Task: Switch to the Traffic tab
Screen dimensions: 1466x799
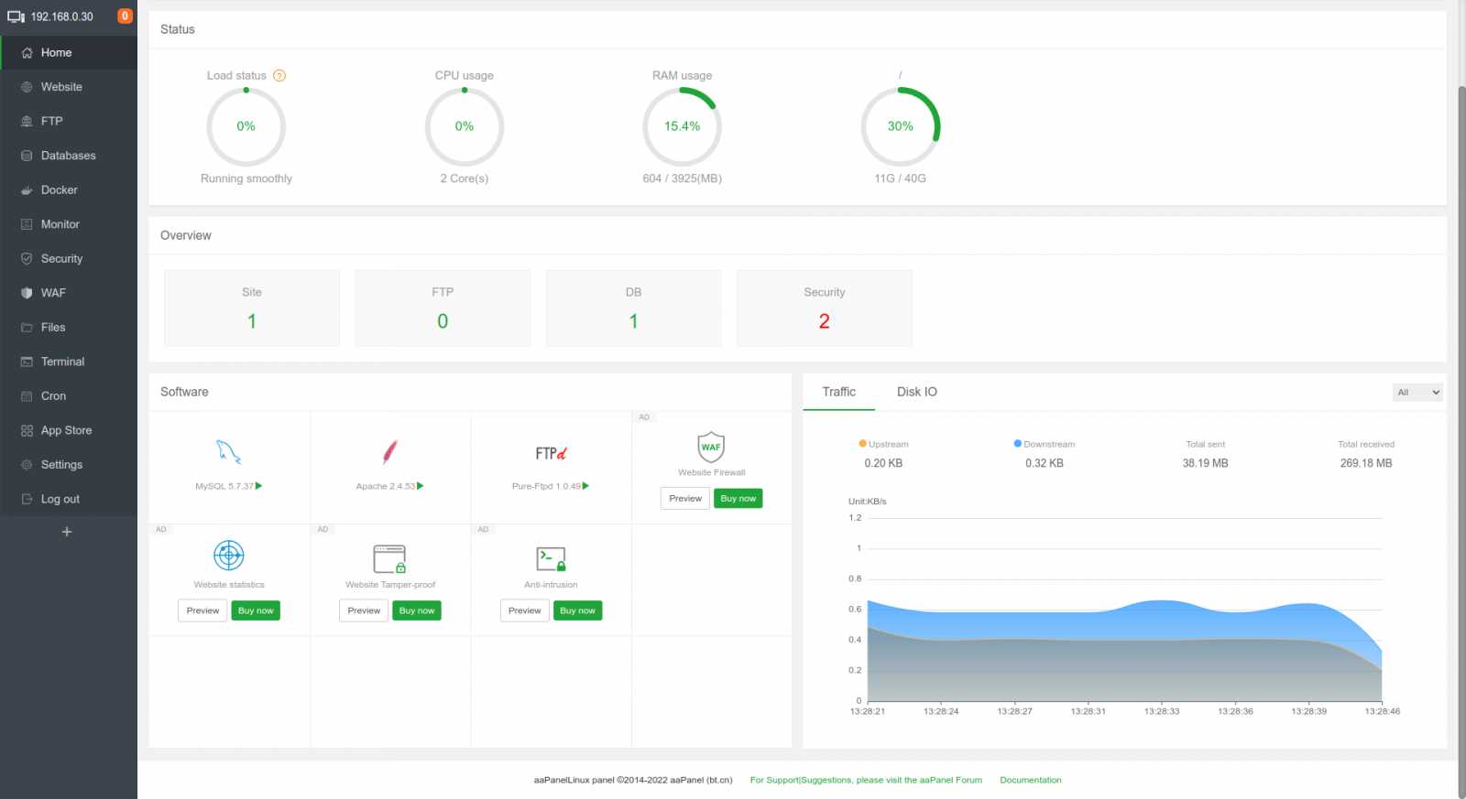Action: tap(838, 392)
